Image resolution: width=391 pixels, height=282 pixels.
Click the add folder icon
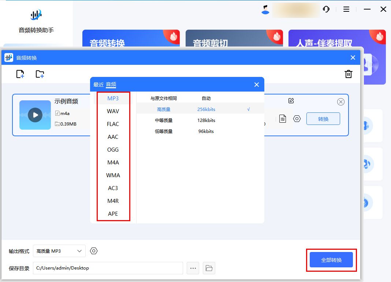click(x=40, y=74)
